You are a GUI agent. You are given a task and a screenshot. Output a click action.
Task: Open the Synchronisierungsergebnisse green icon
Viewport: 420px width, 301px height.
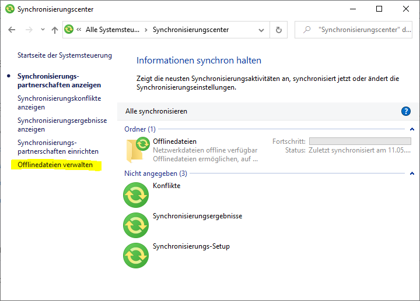click(x=136, y=225)
